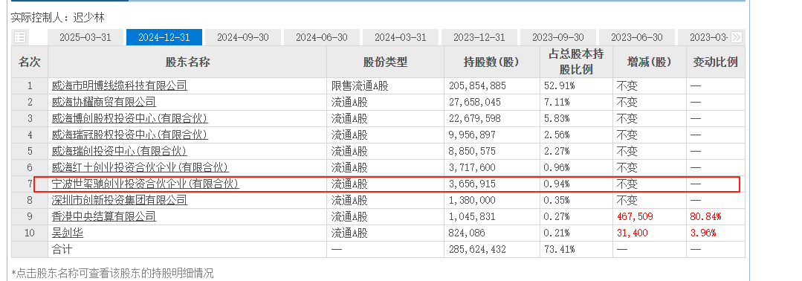802x281 pixels.
Task: Click the 名次 column header
Action: pos(30,62)
